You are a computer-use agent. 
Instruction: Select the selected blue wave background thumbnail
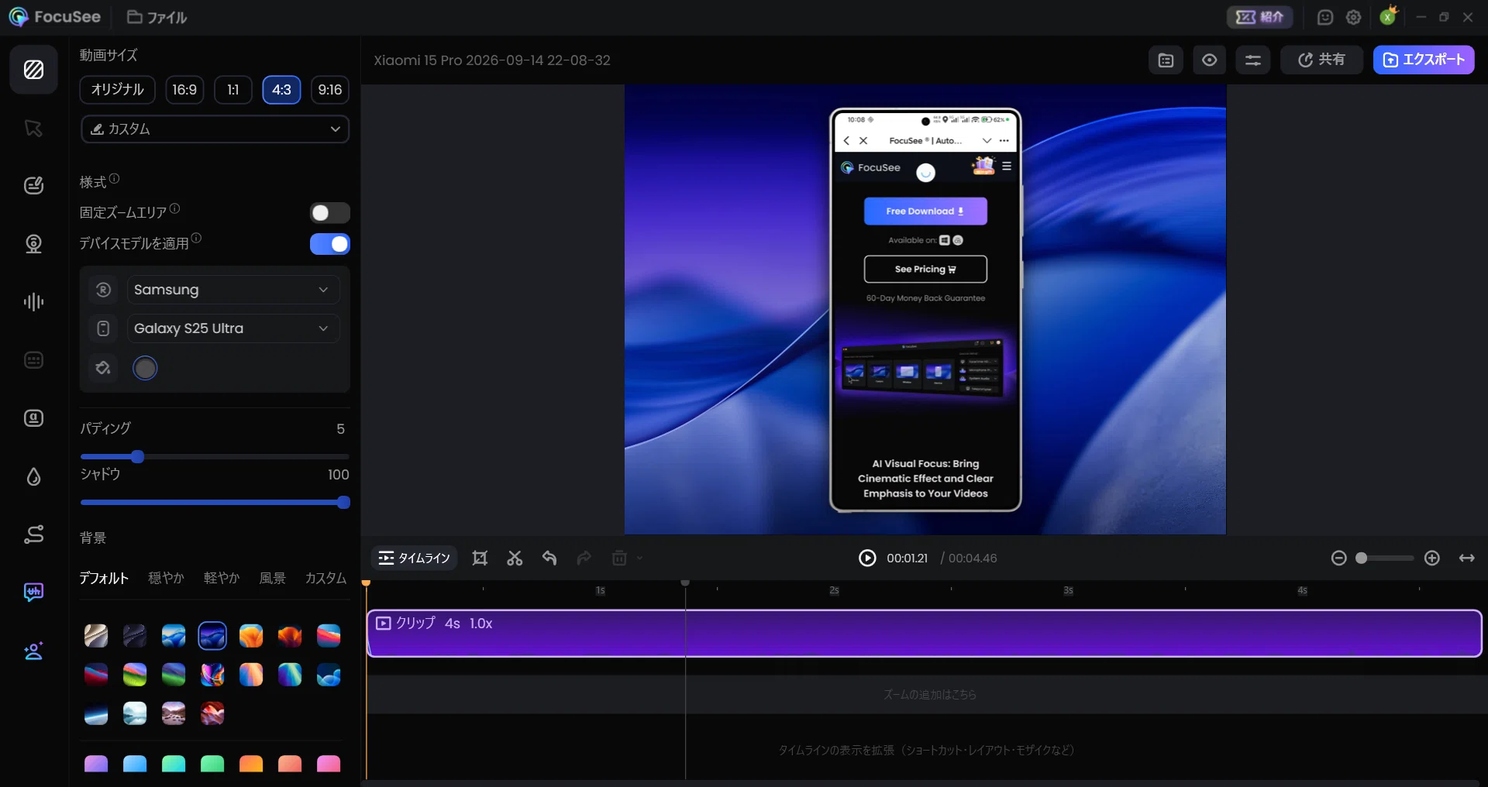[x=212, y=636]
